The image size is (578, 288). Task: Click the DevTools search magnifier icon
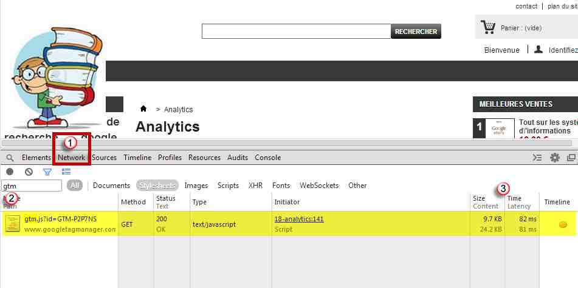pyautogui.click(x=10, y=158)
